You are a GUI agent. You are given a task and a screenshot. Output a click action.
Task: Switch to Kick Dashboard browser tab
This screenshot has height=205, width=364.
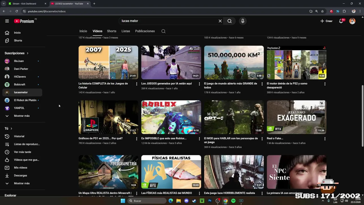(x=27, y=4)
